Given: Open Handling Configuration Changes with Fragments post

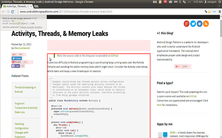Looking at the screenshot, I should tap(22, 130).
